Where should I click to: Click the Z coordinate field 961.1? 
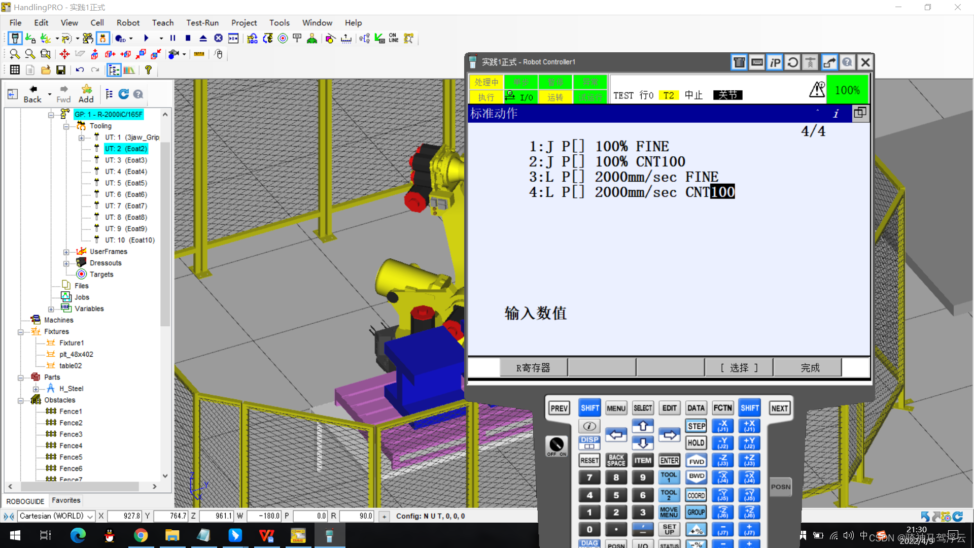click(x=216, y=516)
